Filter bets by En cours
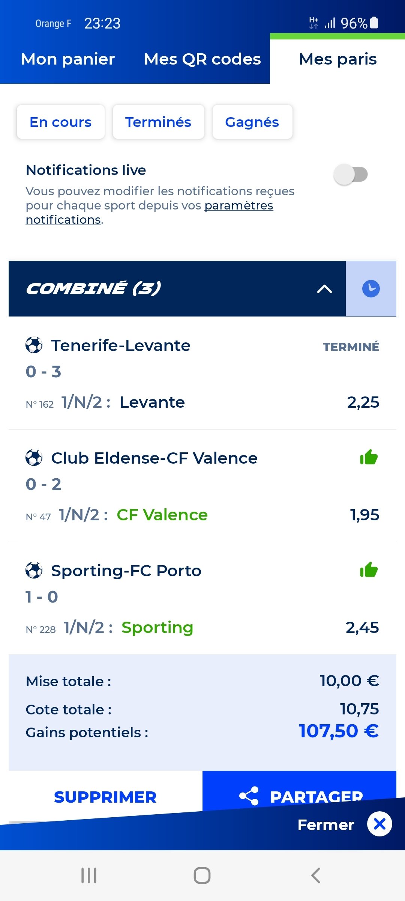This screenshot has height=901, width=405. (x=61, y=122)
